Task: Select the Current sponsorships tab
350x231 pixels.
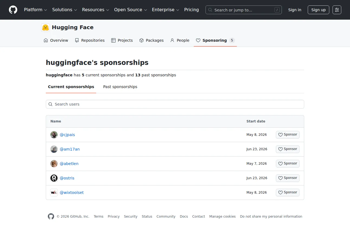Action: 71,87
